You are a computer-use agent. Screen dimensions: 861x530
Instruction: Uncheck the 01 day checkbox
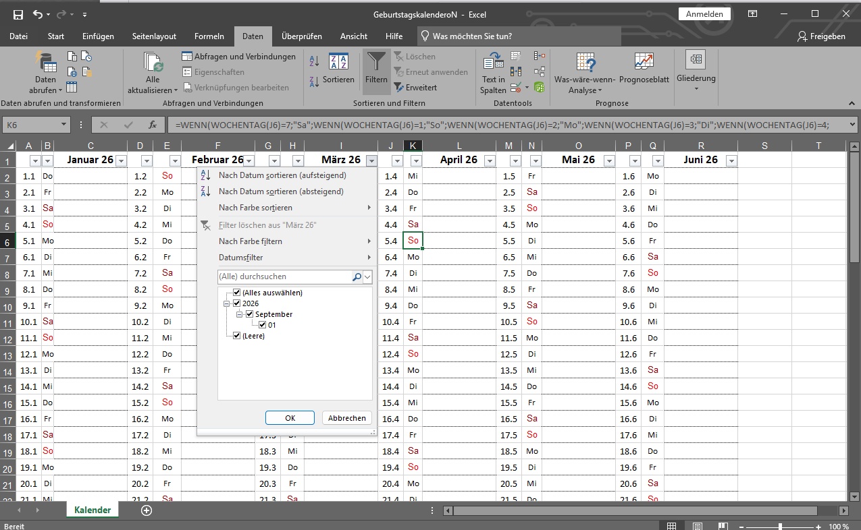click(x=262, y=325)
